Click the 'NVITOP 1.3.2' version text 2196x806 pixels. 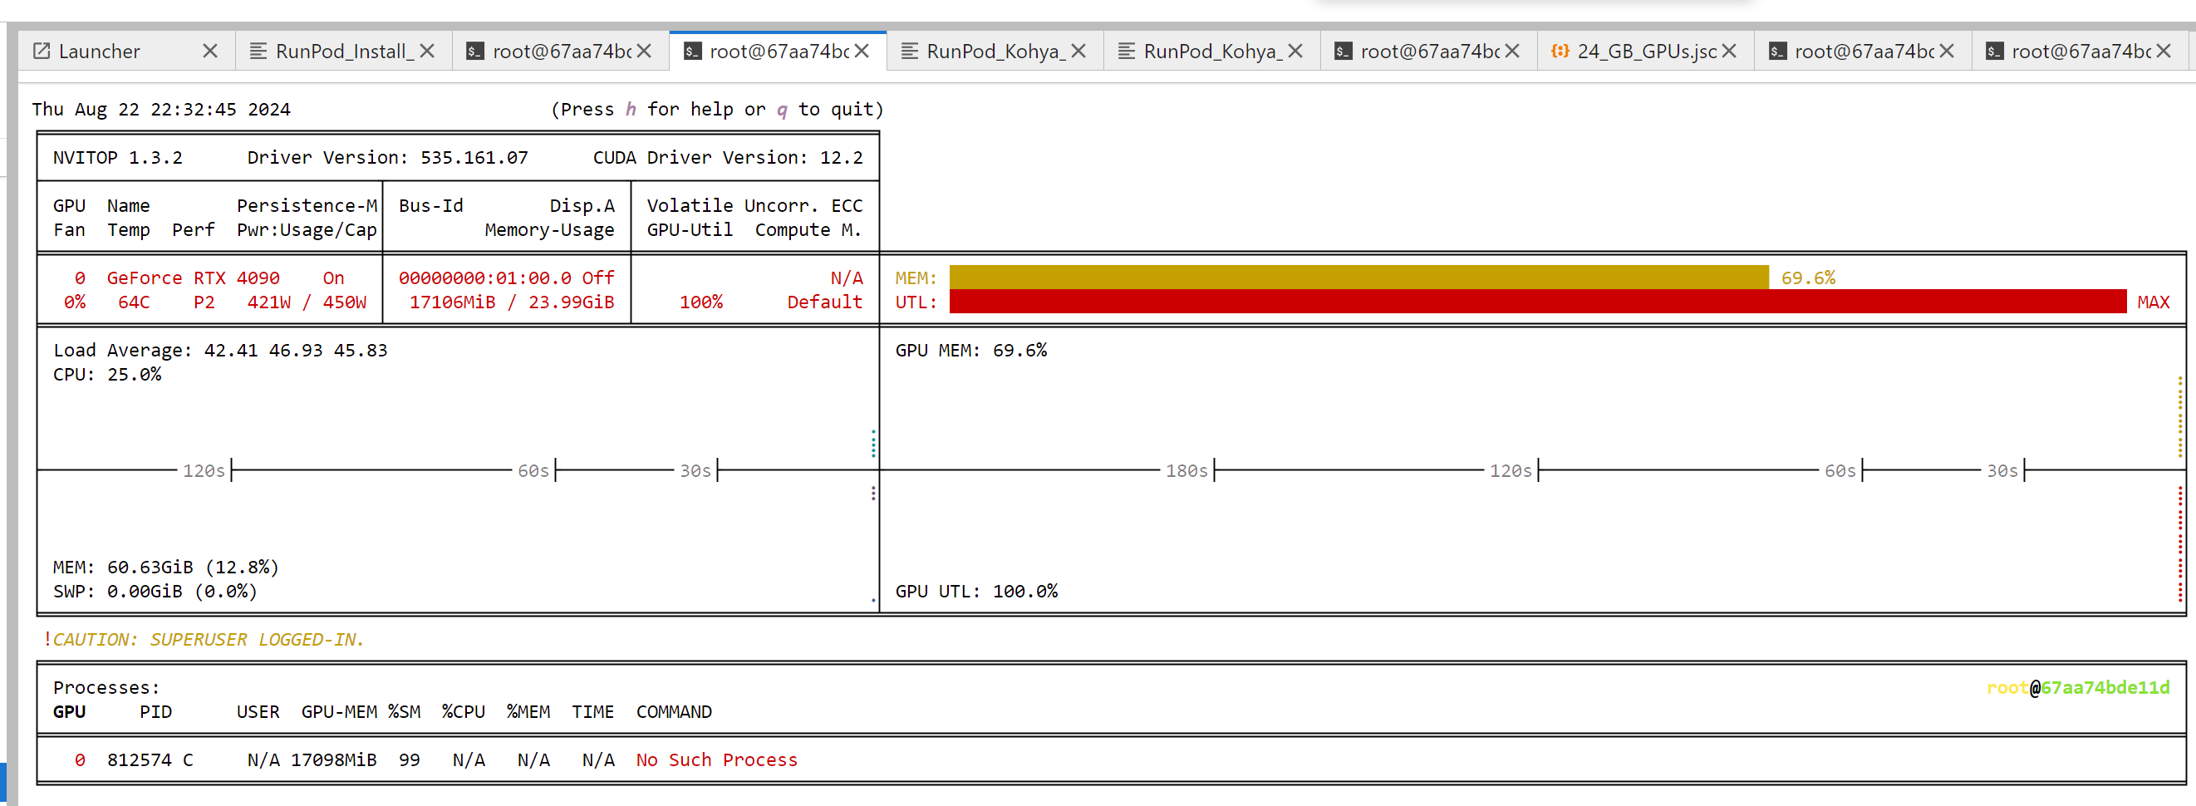118,158
